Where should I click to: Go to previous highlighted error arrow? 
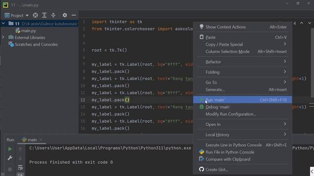pyautogui.click(x=302, y=23)
